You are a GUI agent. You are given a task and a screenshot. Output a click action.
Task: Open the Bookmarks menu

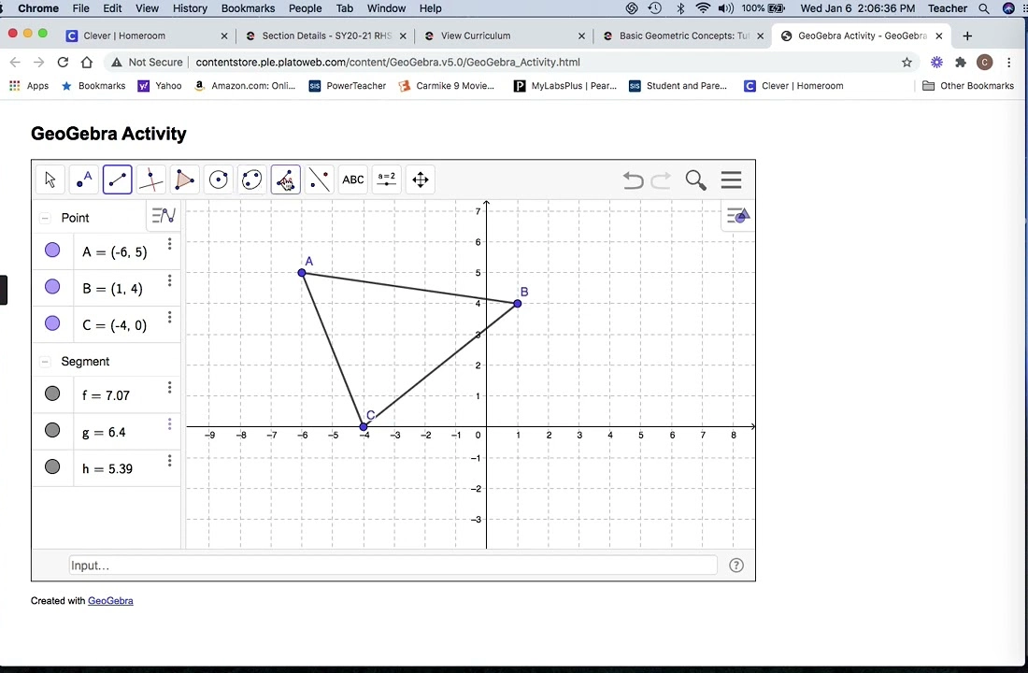point(248,8)
